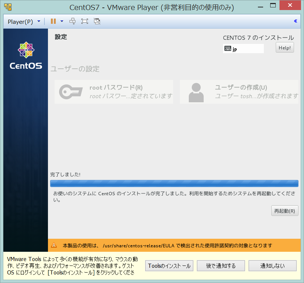Click the installation finished message text
Image resolution: width=304 pixels, height=283 pixels.
coord(174,196)
